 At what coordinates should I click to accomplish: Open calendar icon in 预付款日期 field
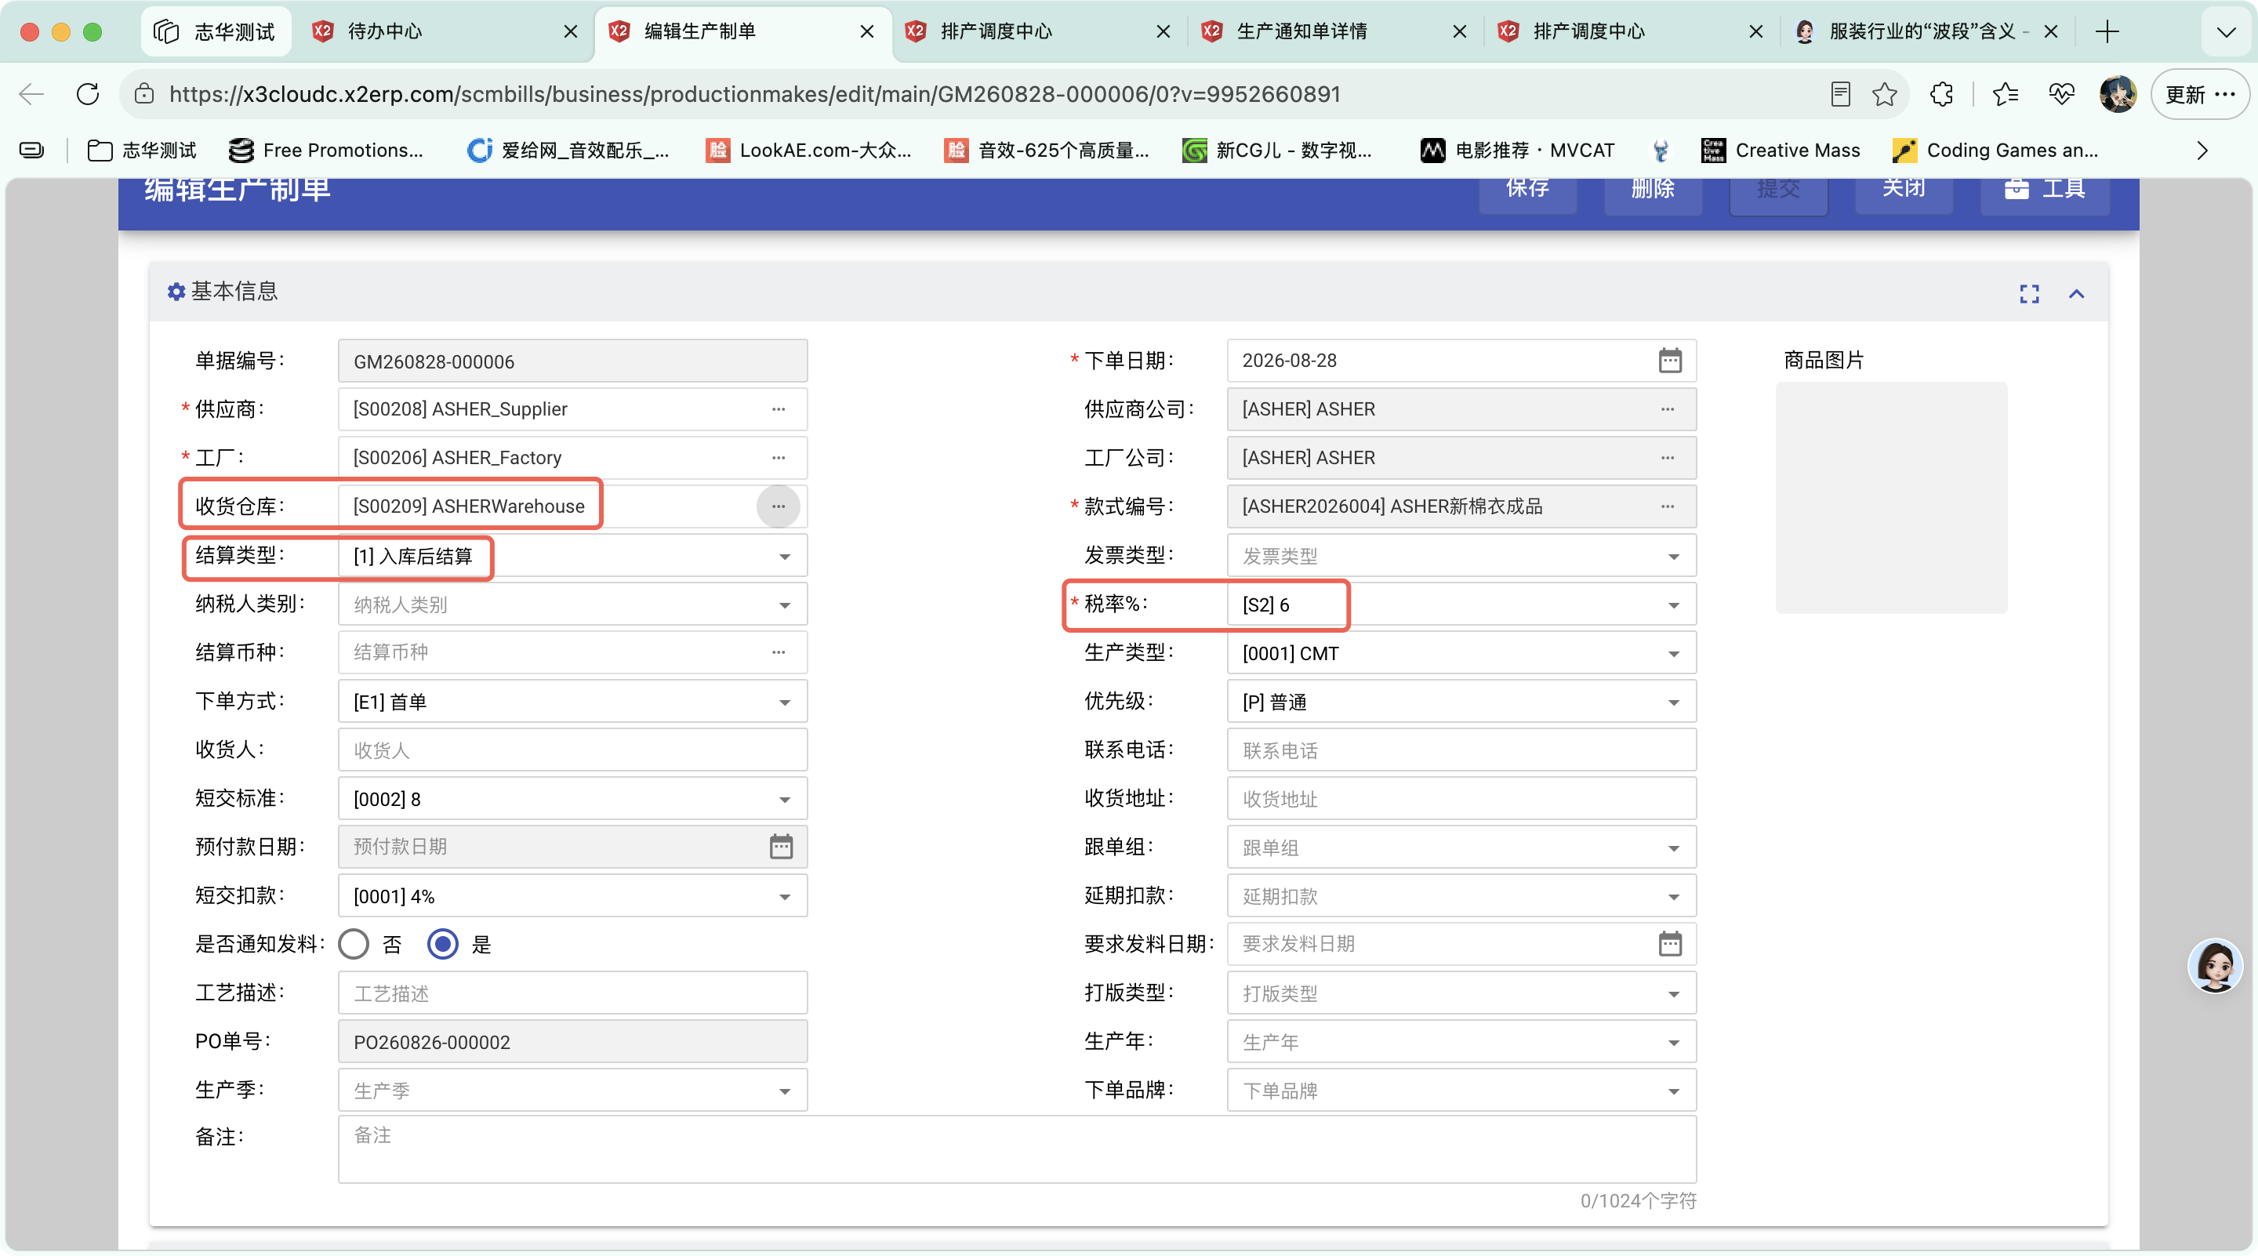[781, 847]
